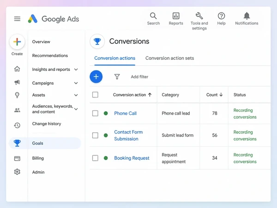Click the filter funnel icon
The image size is (277, 208).
click(x=117, y=76)
